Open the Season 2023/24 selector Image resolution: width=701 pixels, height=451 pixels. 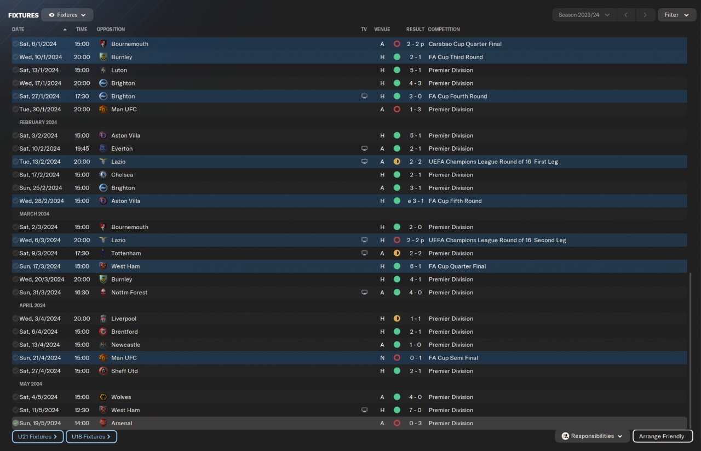coord(584,15)
